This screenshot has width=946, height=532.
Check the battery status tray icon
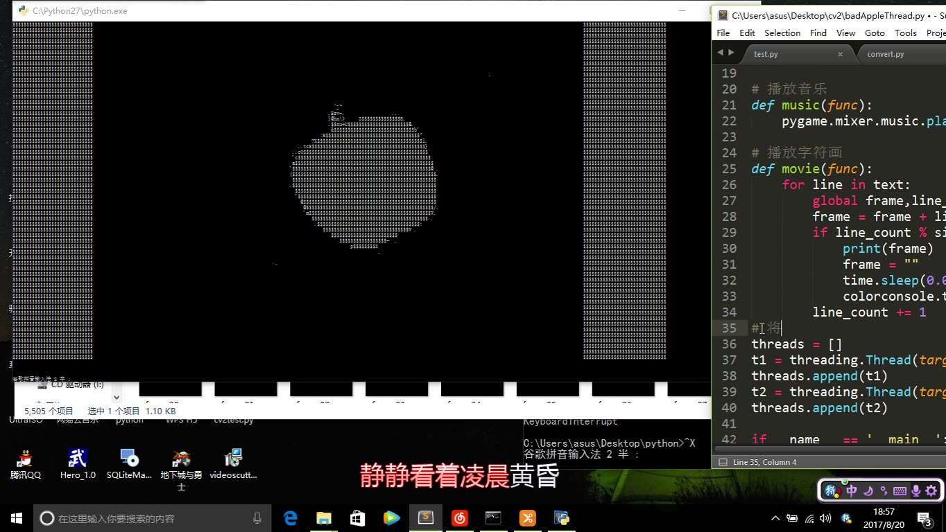tap(793, 518)
